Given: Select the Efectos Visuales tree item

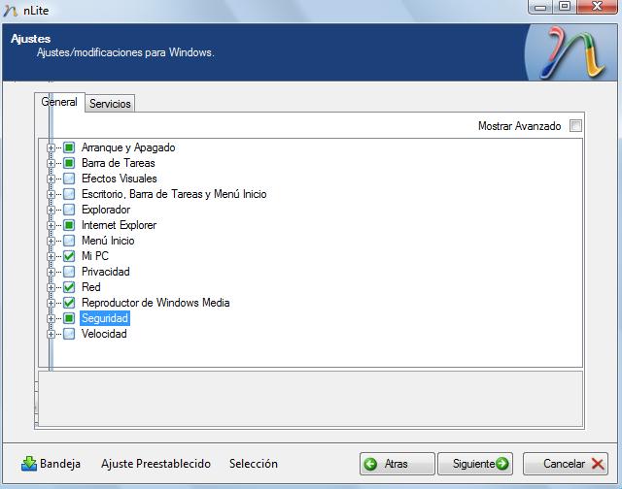Looking at the screenshot, I should tap(119, 179).
